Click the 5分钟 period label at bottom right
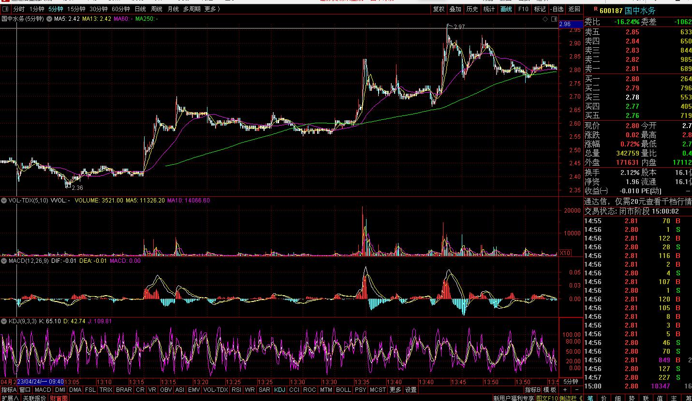The height and width of the screenshot is (401, 692). 571,382
